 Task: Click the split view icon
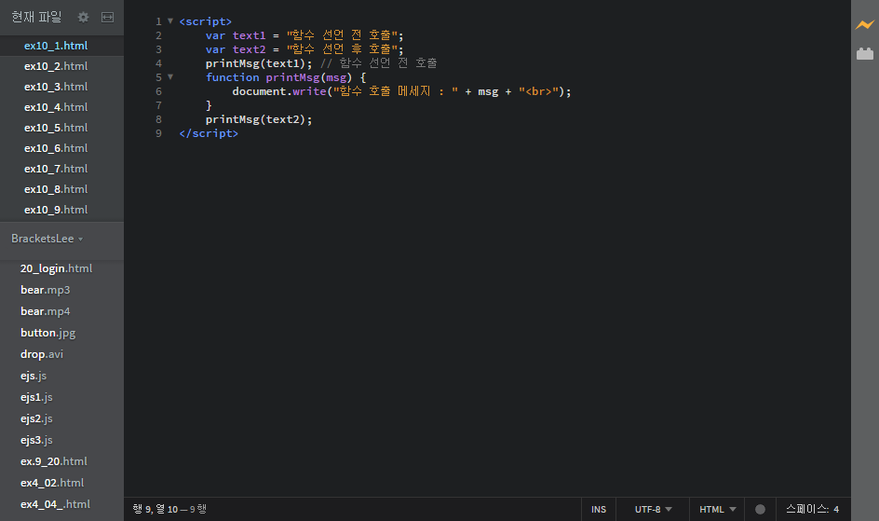108,18
